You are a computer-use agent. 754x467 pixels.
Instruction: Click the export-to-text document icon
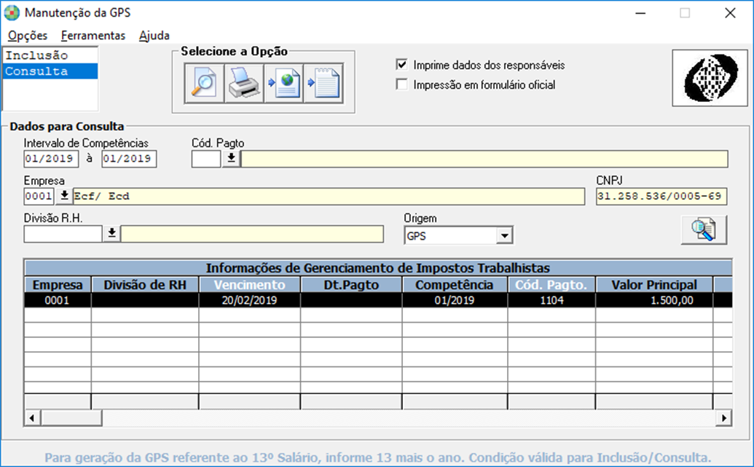pyautogui.click(x=323, y=83)
